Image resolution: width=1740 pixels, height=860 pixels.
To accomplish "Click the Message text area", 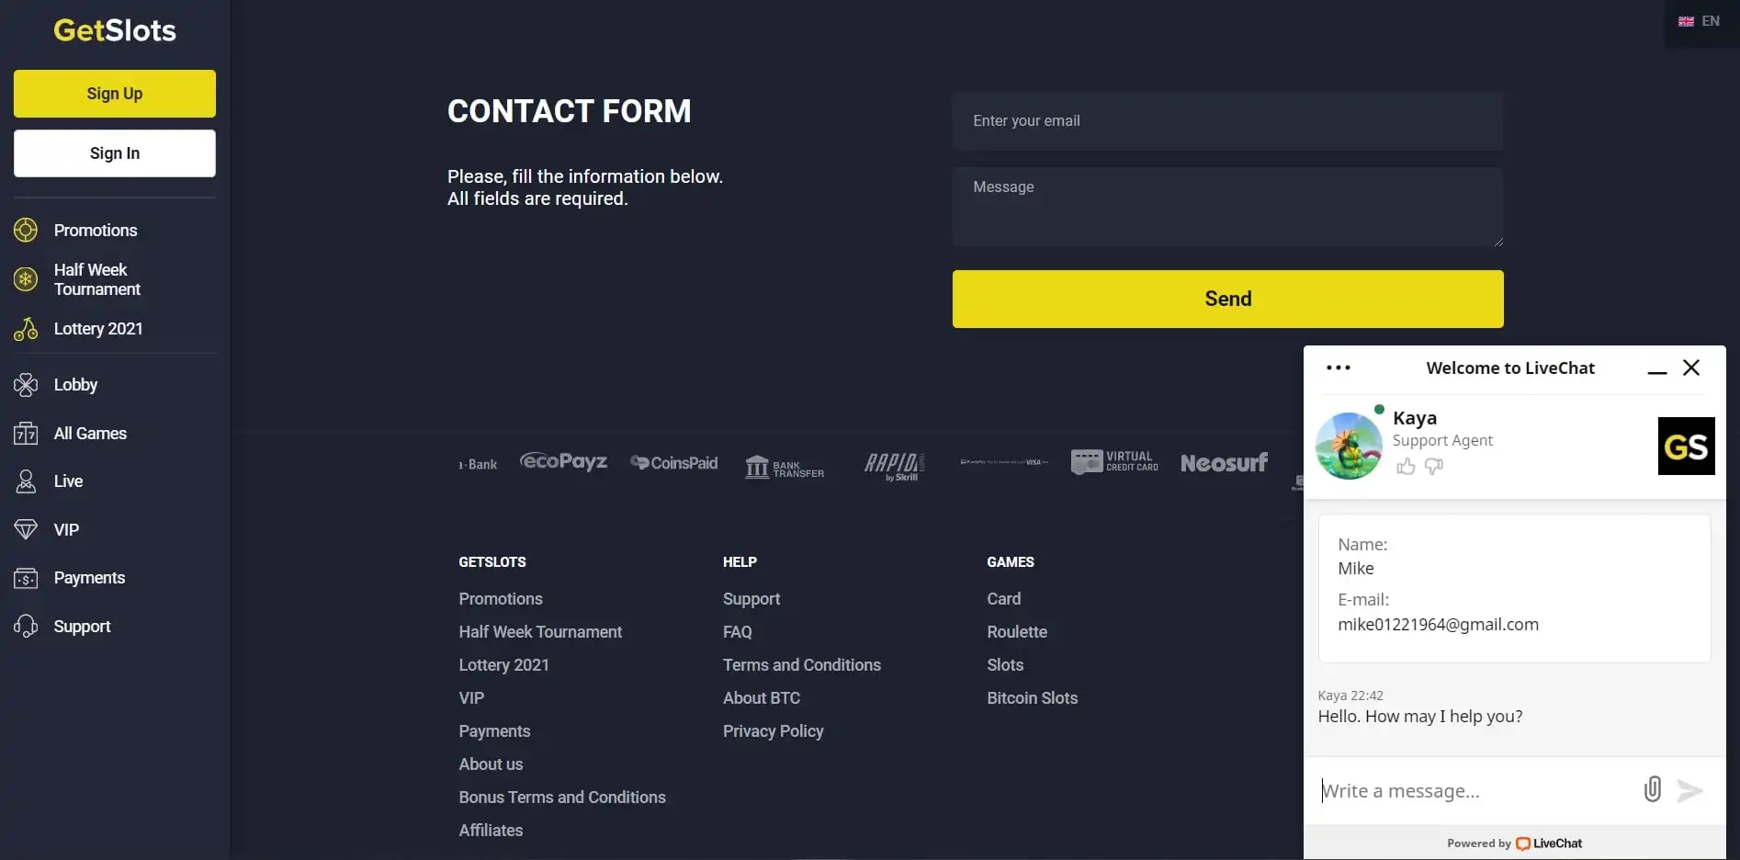I will (1227, 207).
